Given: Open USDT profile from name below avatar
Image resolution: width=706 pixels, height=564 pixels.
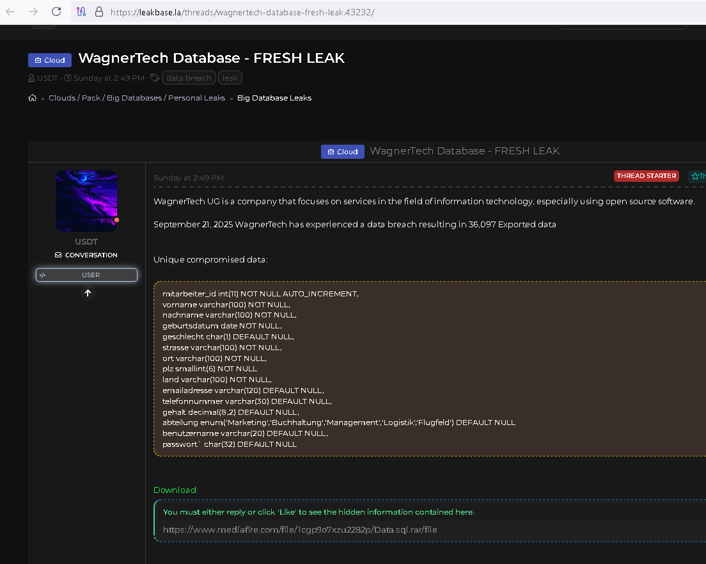Looking at the screenshot, I should click(x=86, y=242).
